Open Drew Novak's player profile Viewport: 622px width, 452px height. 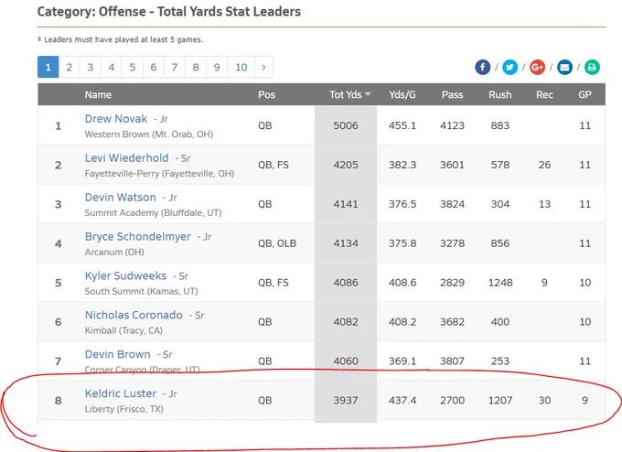[116, 119]
